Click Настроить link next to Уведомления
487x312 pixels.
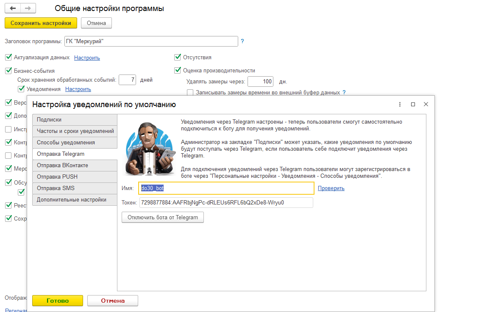click(78, 89)
